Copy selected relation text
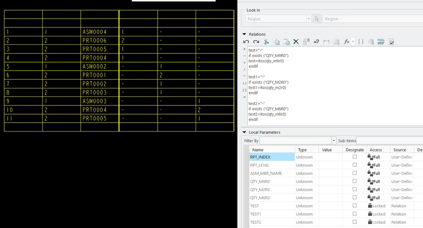 click(276, 41)
